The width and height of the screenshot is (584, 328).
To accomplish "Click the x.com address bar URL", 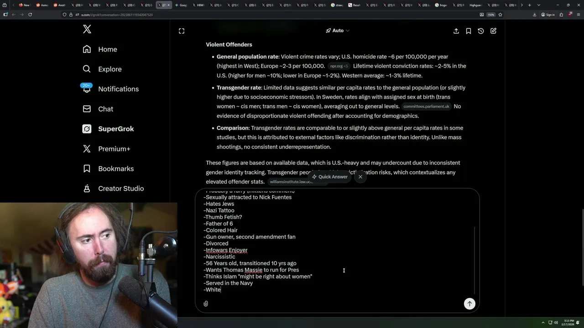I will 117,15.
